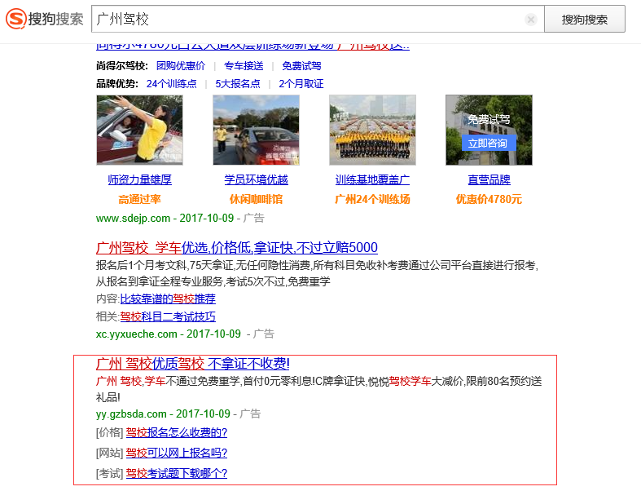Open the 直营品牌 link

click(489, 179)
